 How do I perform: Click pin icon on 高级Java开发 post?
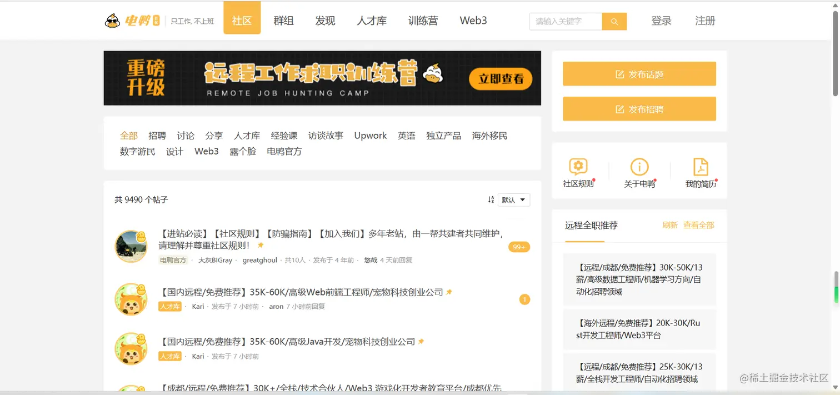(421, 341)
